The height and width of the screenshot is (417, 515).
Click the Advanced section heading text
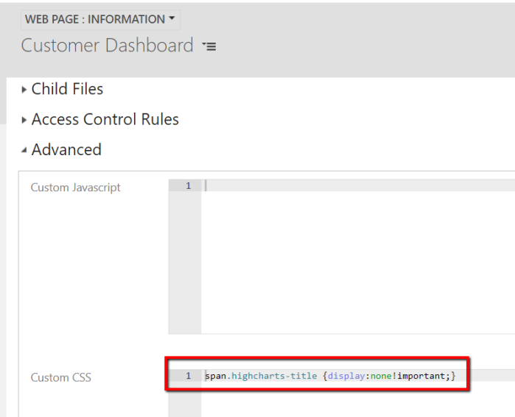(x=66, y=149)
